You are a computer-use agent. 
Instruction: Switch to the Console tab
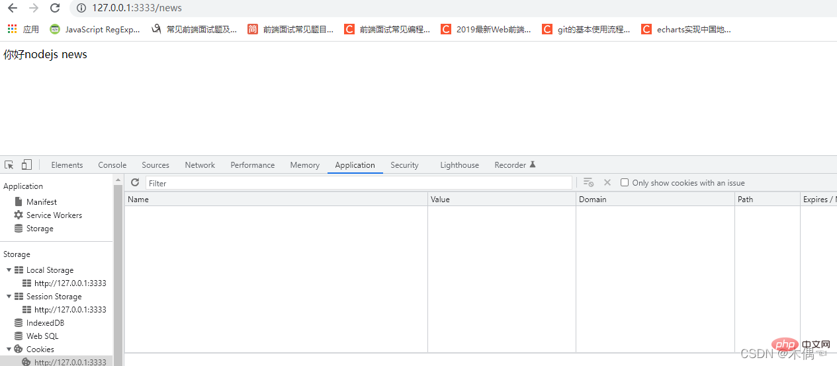click(112, 165)
